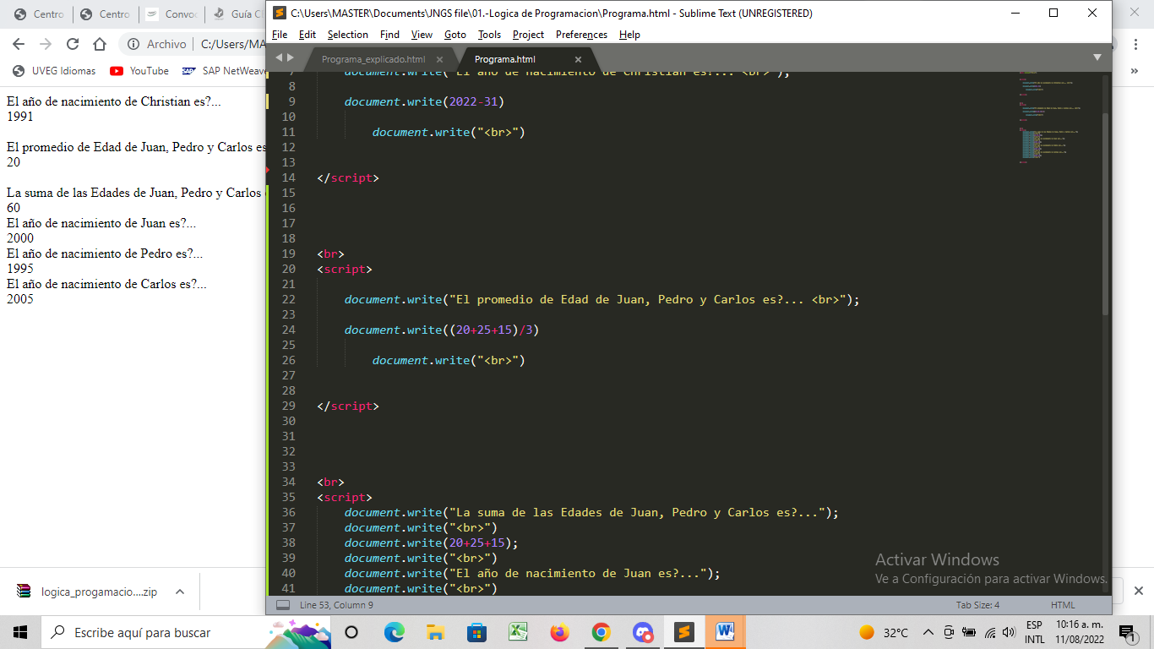Screen dimensions: 1154x649
Task: Open the Preferences menu
Action: pos(581,35)
